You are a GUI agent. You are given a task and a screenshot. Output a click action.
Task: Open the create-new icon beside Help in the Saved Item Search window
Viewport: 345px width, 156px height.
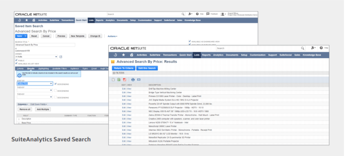coord(190,14)
